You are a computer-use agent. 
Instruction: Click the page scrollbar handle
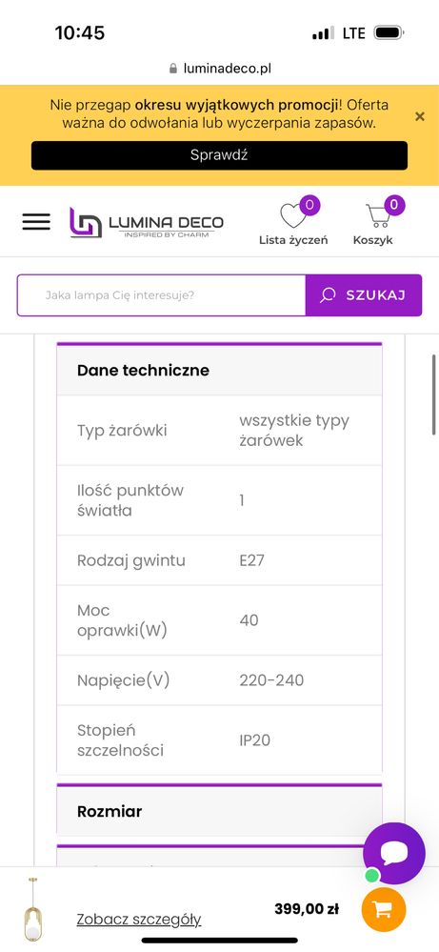click(x=434, y=395)
